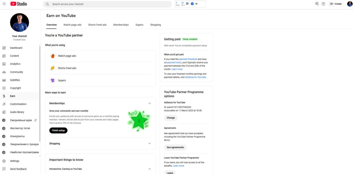
Task: Click the You're a YouTube partner heading
Action: 64,35
